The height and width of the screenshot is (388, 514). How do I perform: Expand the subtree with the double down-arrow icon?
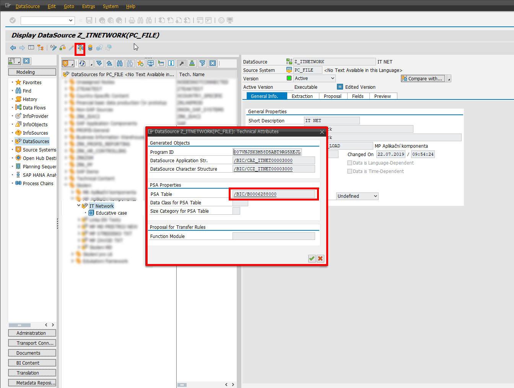(x=99, y=63)
